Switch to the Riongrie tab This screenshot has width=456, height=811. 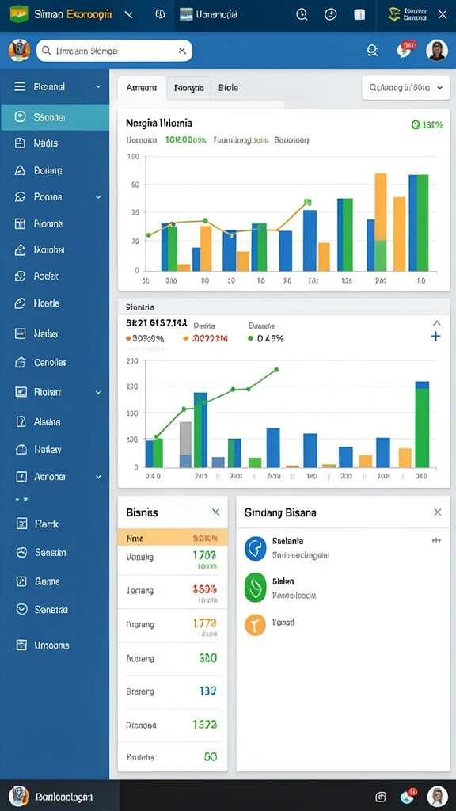click(188, 88)
